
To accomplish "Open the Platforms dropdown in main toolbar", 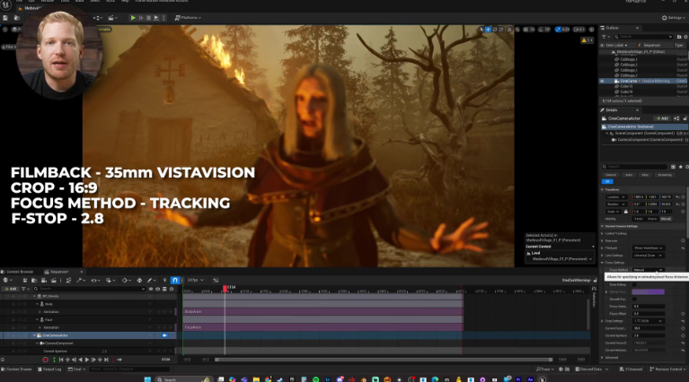I will pos(188,18).
